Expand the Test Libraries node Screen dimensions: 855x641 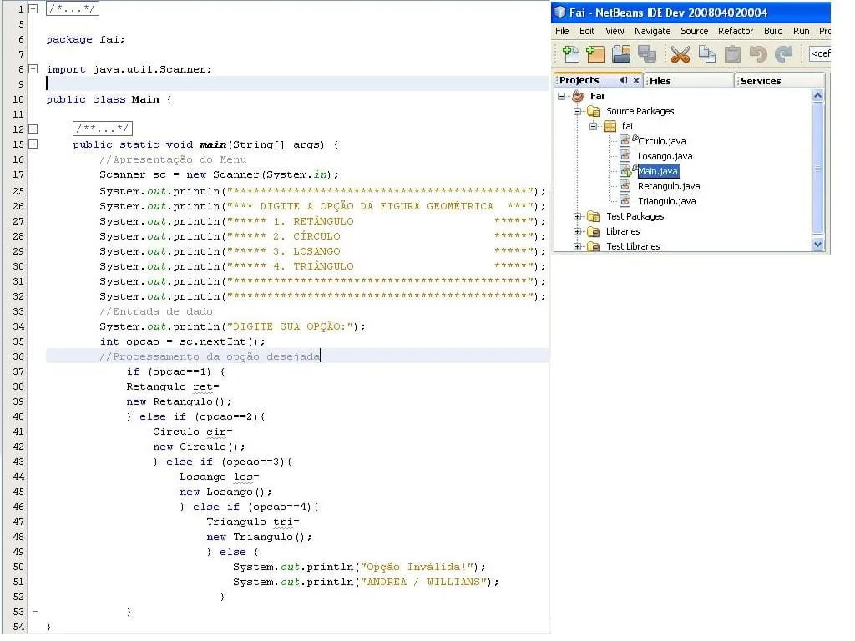[577, 246]
